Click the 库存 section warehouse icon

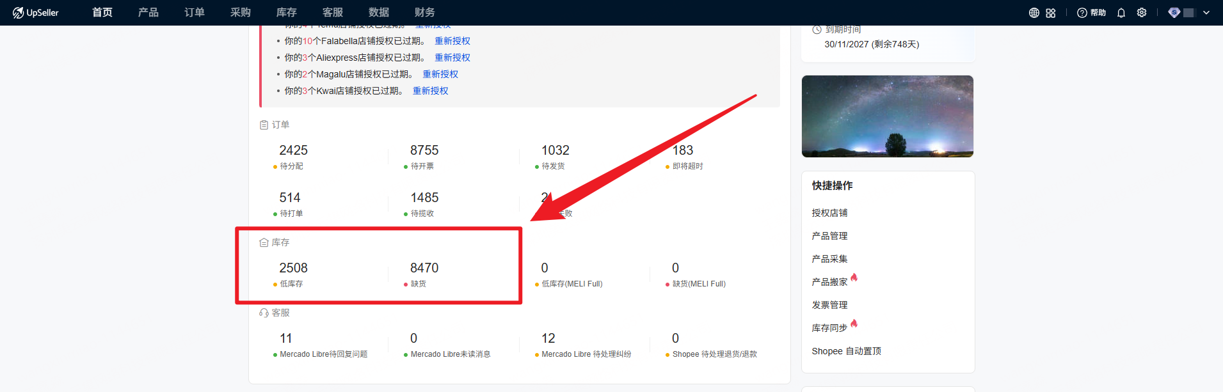264,243
